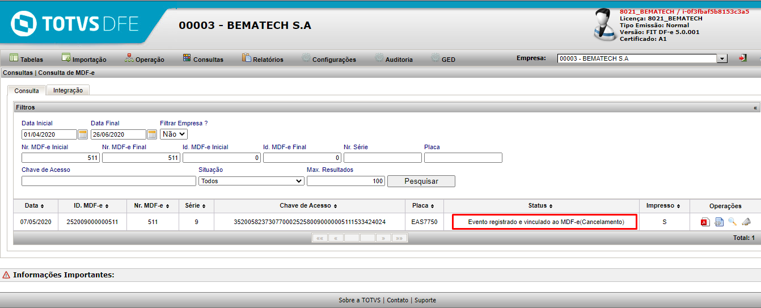Focus the Nr. MDF-e Inicial field

61,158
